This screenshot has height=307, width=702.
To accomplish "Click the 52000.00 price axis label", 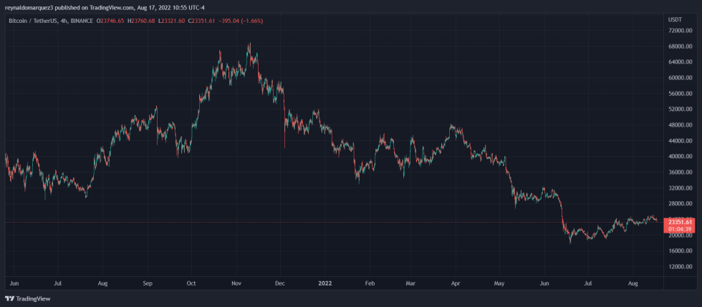I will (x=681, y=109).
